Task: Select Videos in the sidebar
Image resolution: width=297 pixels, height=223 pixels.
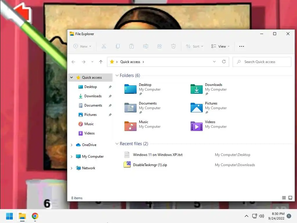Action: click(x=89, y=133)
